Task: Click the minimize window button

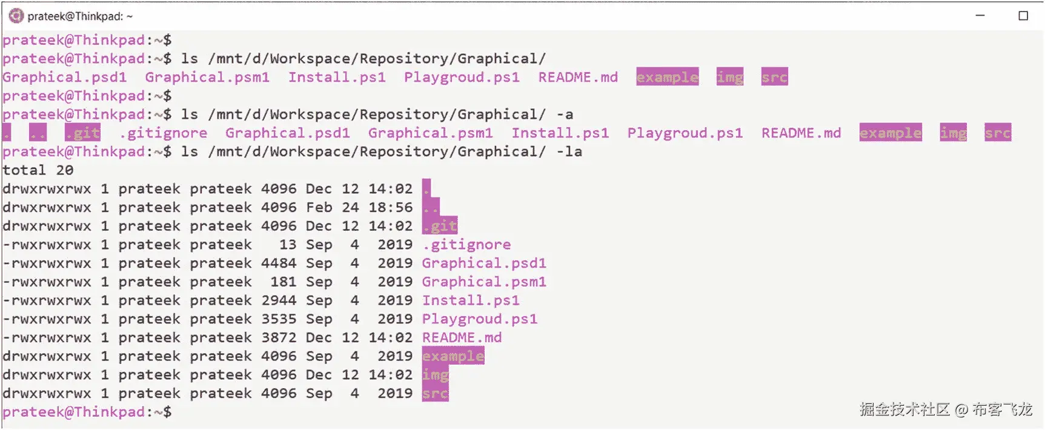Action: click(980, 15)
